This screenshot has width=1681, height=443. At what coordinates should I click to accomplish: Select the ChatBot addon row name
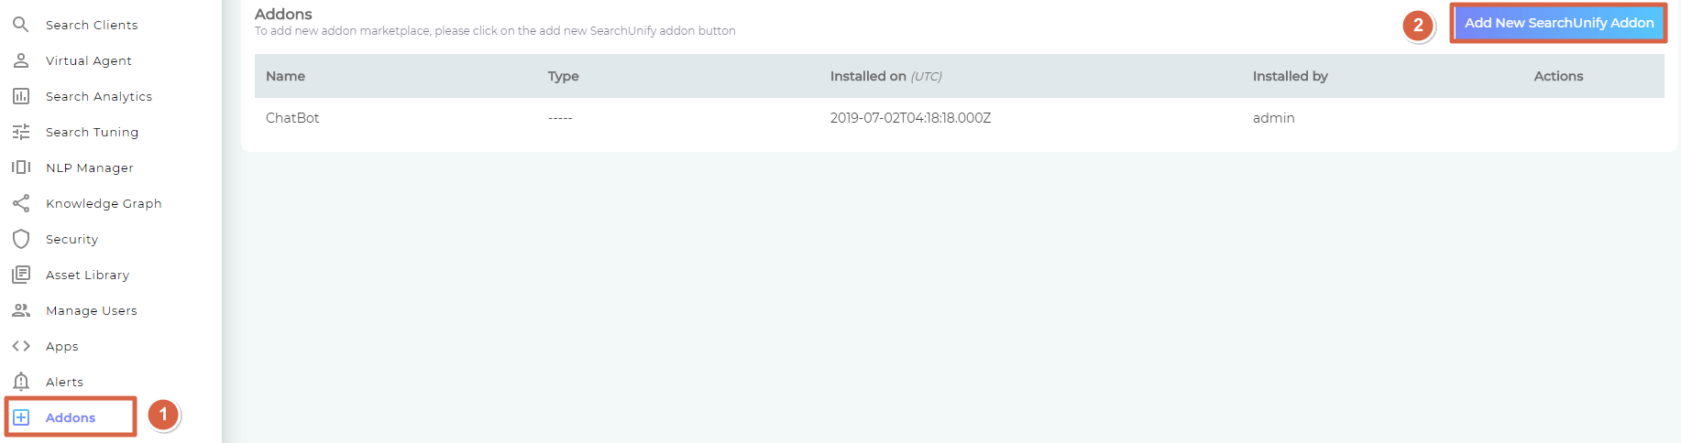point(292,118)
